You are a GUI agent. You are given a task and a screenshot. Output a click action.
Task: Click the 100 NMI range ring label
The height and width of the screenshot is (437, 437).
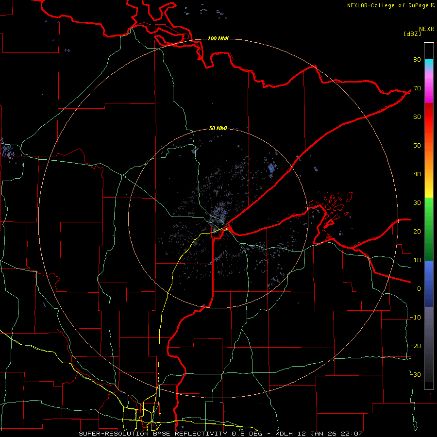coord(218,38)
